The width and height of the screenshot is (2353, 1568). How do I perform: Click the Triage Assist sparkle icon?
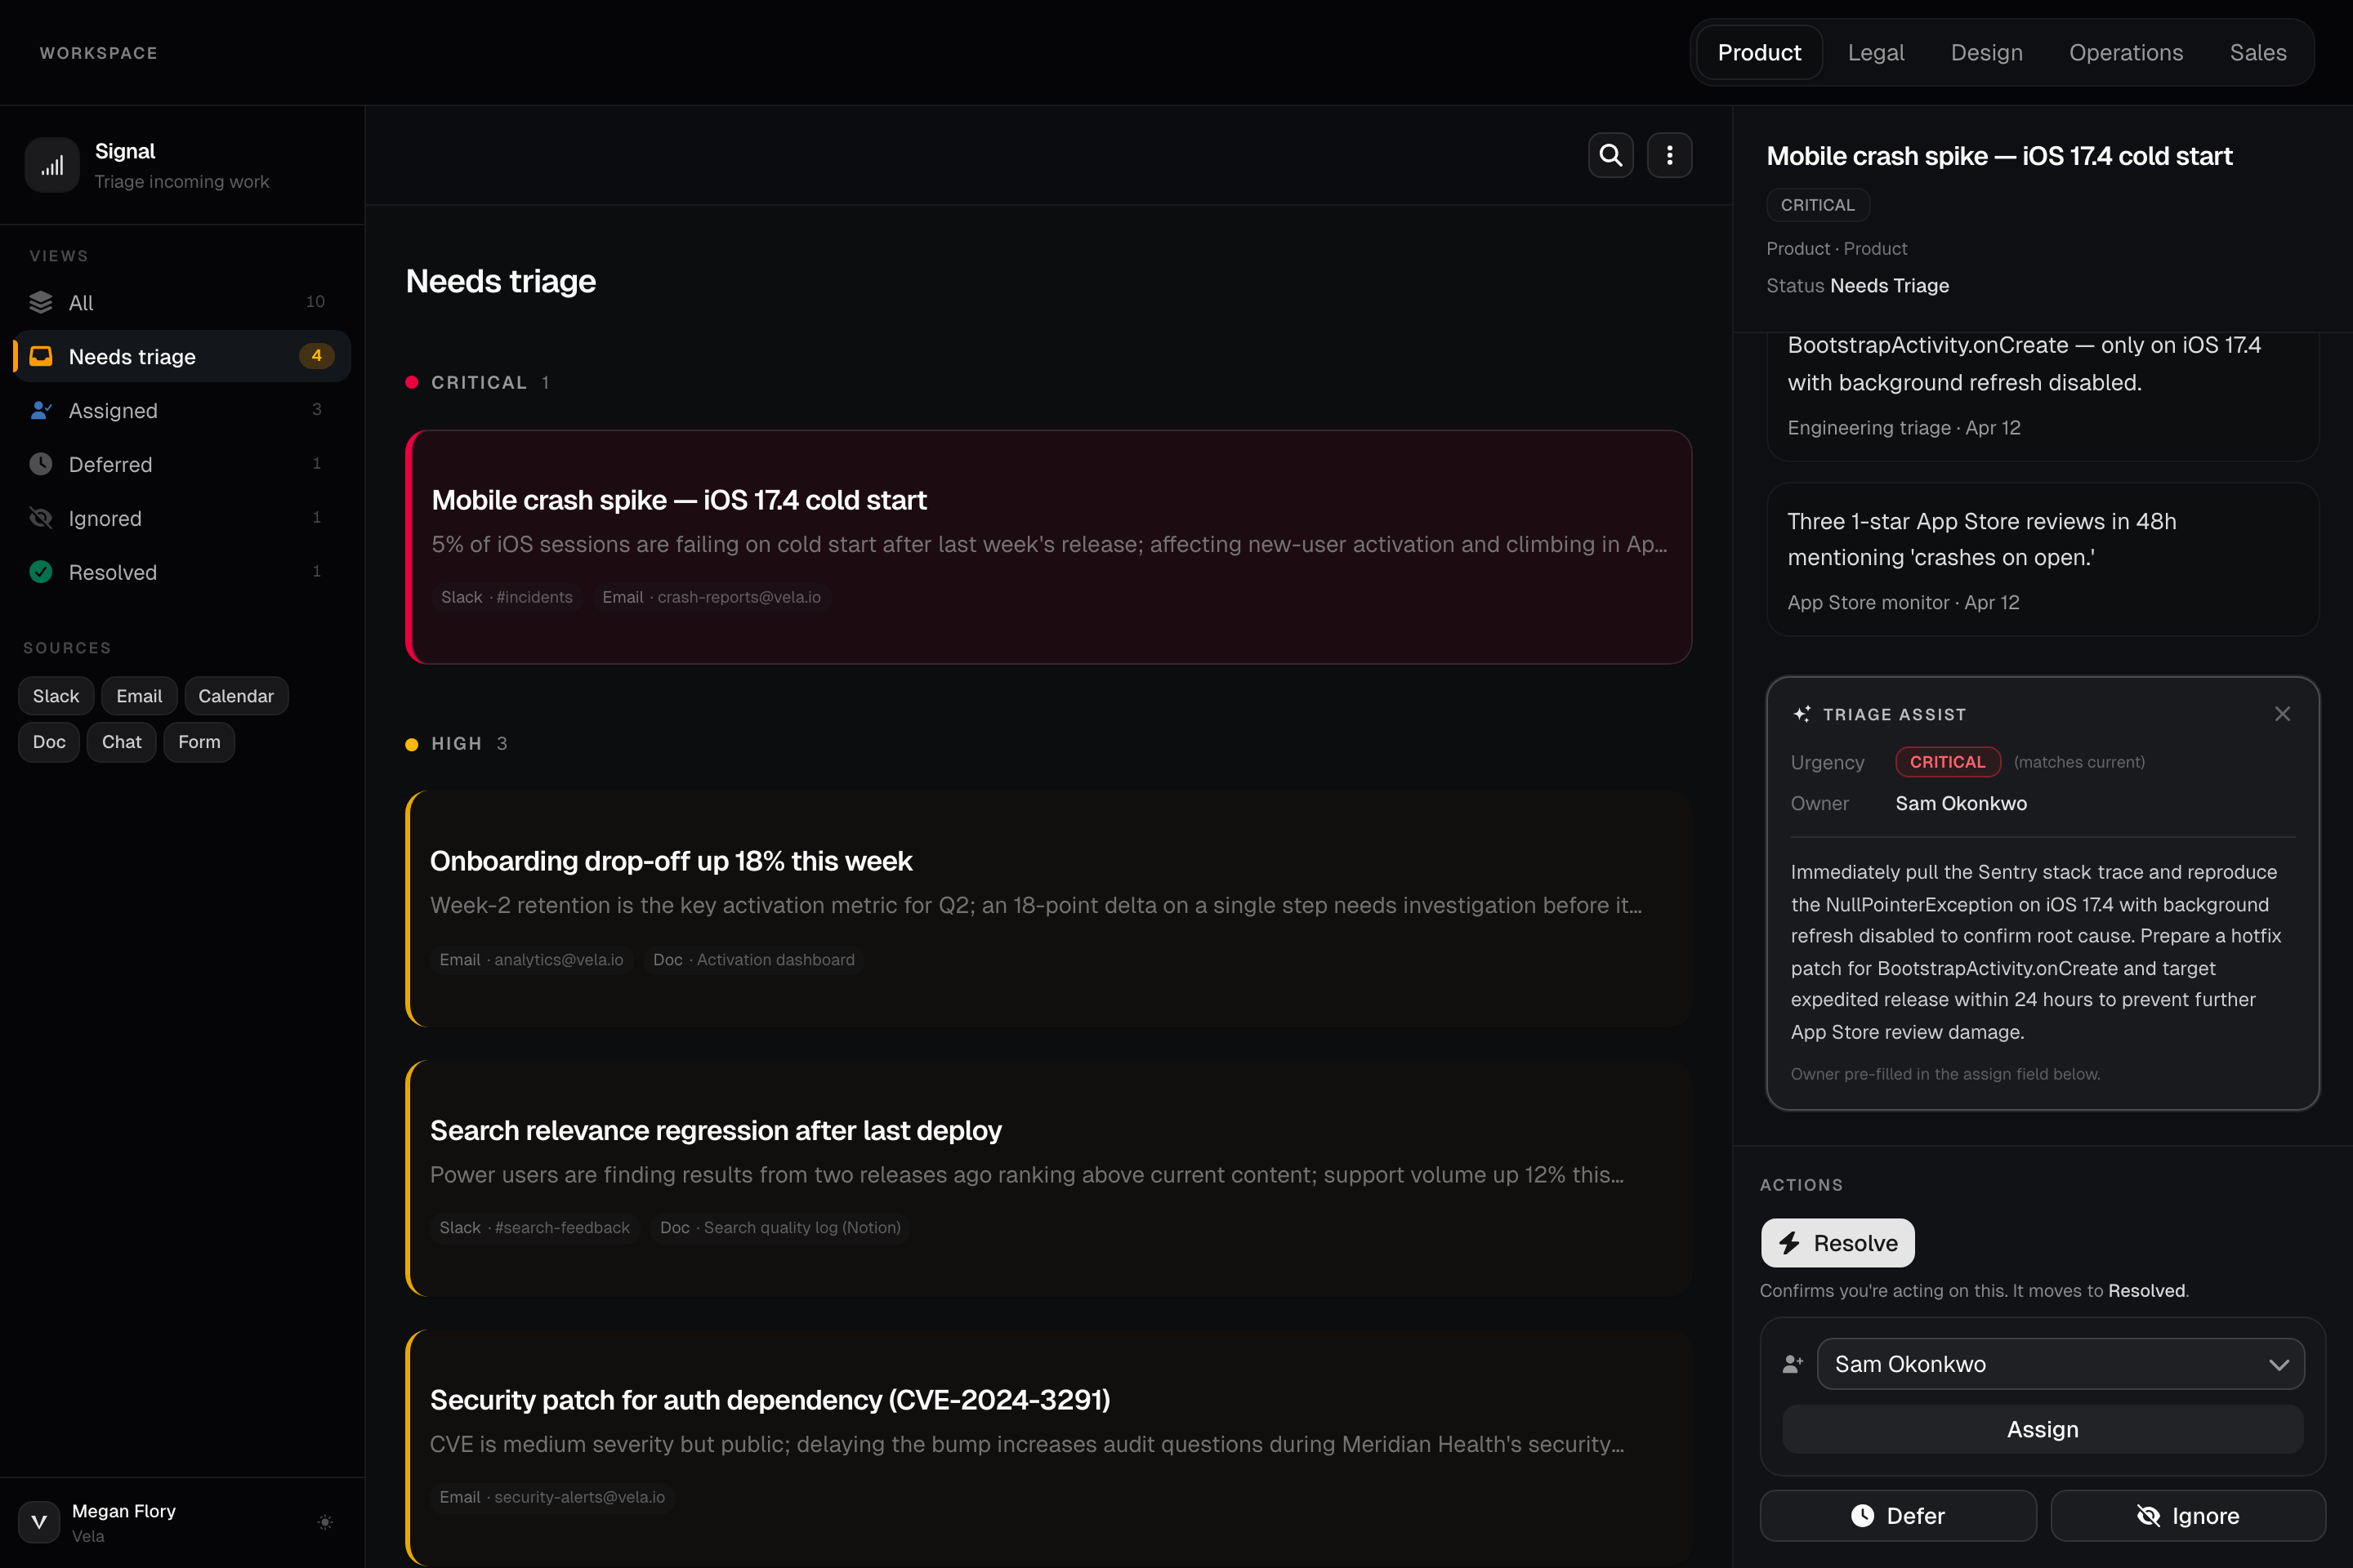[1802, 714]
